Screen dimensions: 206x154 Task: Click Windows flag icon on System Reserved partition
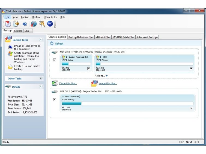pyautogui.click(x=63, y=57)
